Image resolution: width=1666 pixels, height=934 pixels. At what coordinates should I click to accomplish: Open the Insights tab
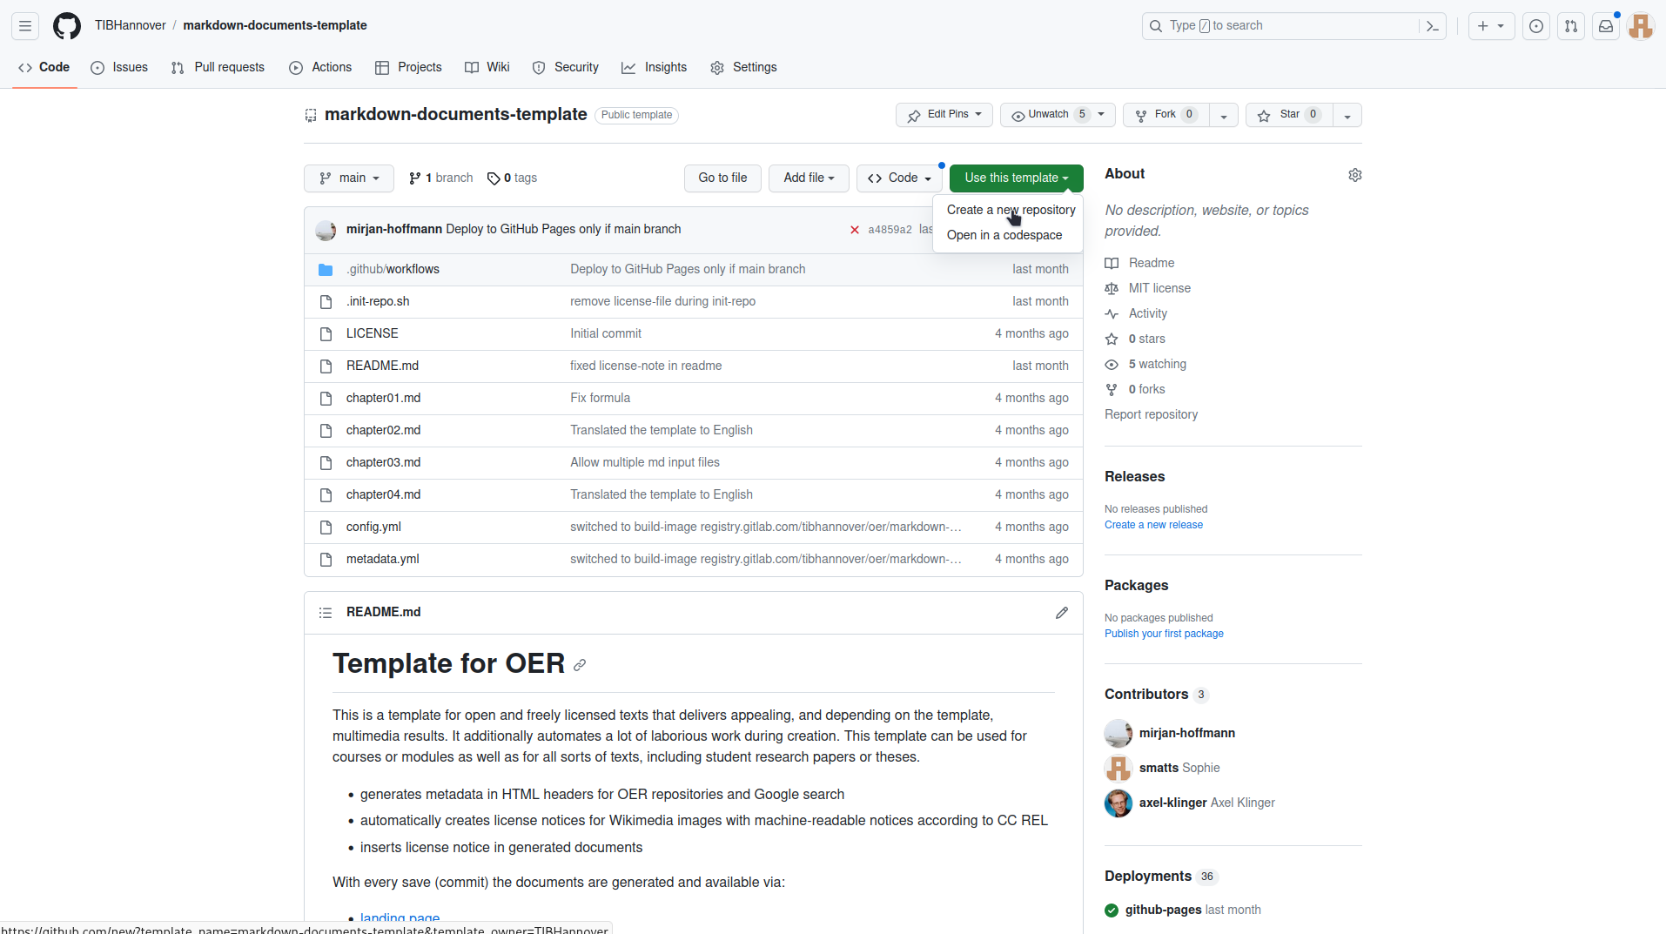(x=654, y=67)
